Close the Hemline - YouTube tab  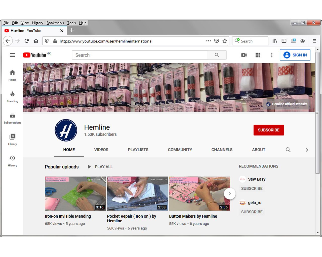(62, 31)
